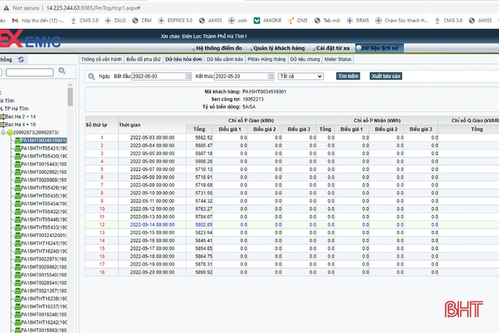Switch to the Thông số vận hành tab

tap(100, 59)
